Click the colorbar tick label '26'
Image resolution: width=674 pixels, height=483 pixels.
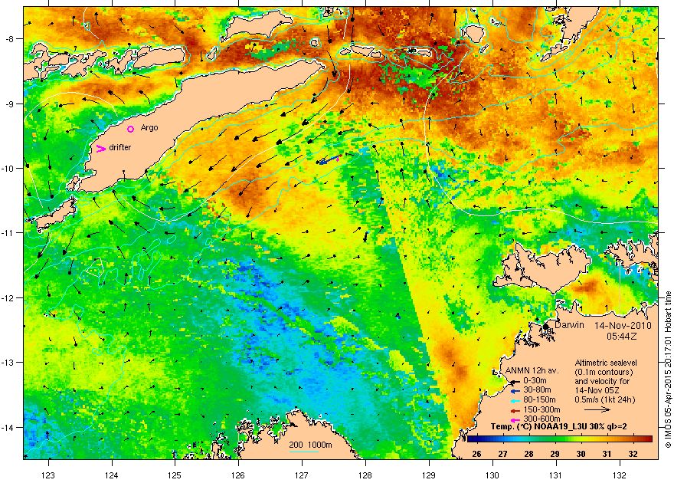click(x=476, y=454)
